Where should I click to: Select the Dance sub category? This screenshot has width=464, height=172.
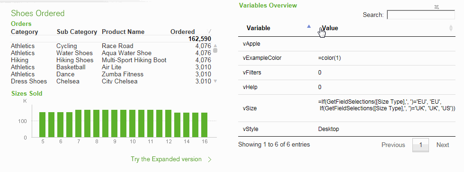pyautogui.click(x=65, y=74)
